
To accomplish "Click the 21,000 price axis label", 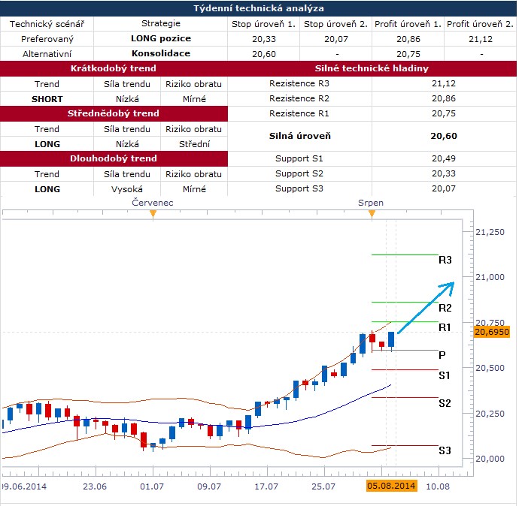I will (x=490, y=277).
